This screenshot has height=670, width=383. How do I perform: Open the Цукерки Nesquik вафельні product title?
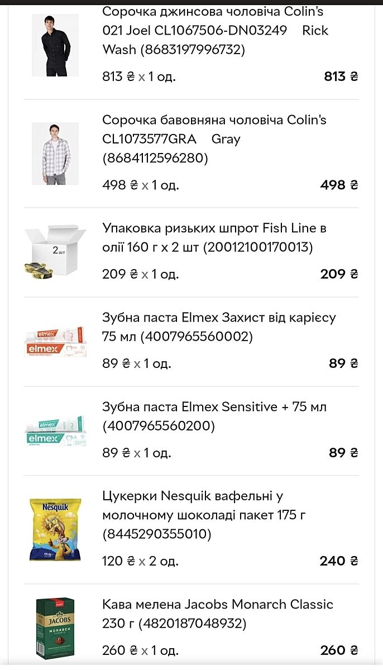pyautogui.click(x=204, y=515)
